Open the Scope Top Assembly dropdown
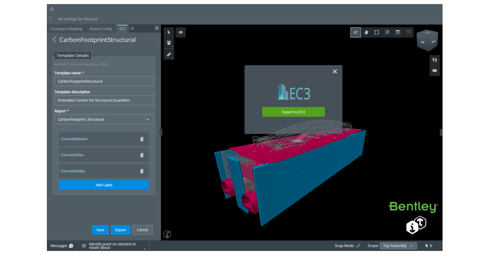489x255 pixels. [398, 246]
